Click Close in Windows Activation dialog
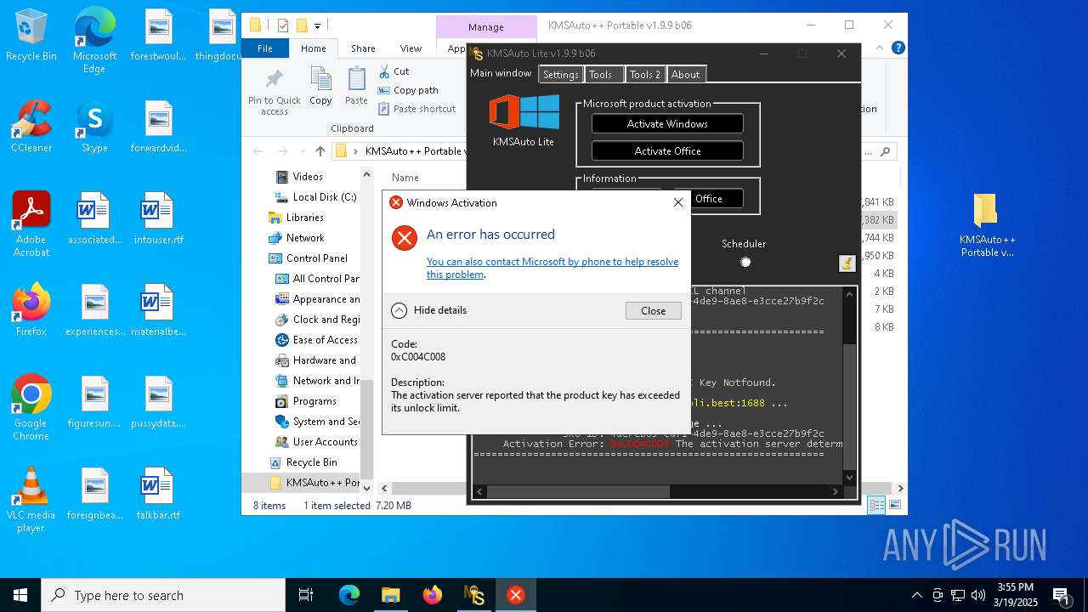The image size is (1088, 612). [x=654, y=311]
